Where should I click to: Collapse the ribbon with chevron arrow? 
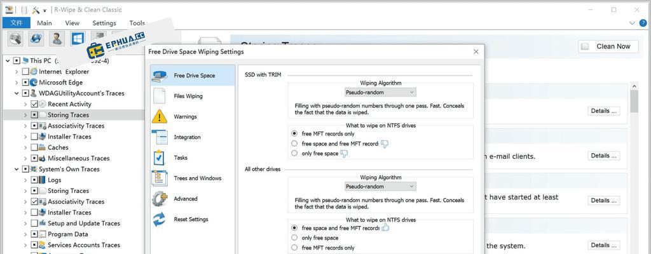tap(633, 23)
